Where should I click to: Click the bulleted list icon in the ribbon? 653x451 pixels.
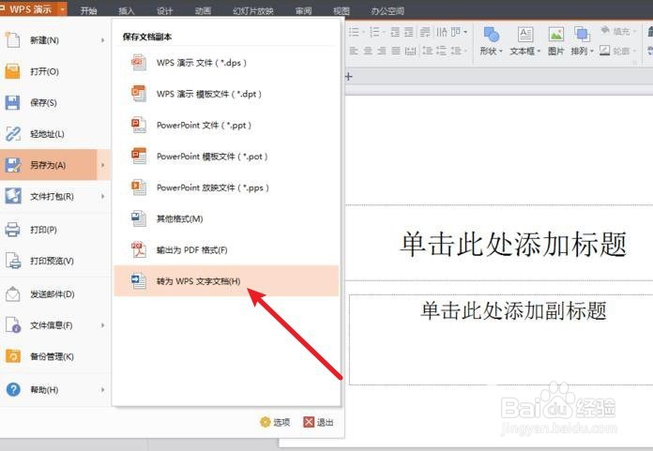coord(354,32)
